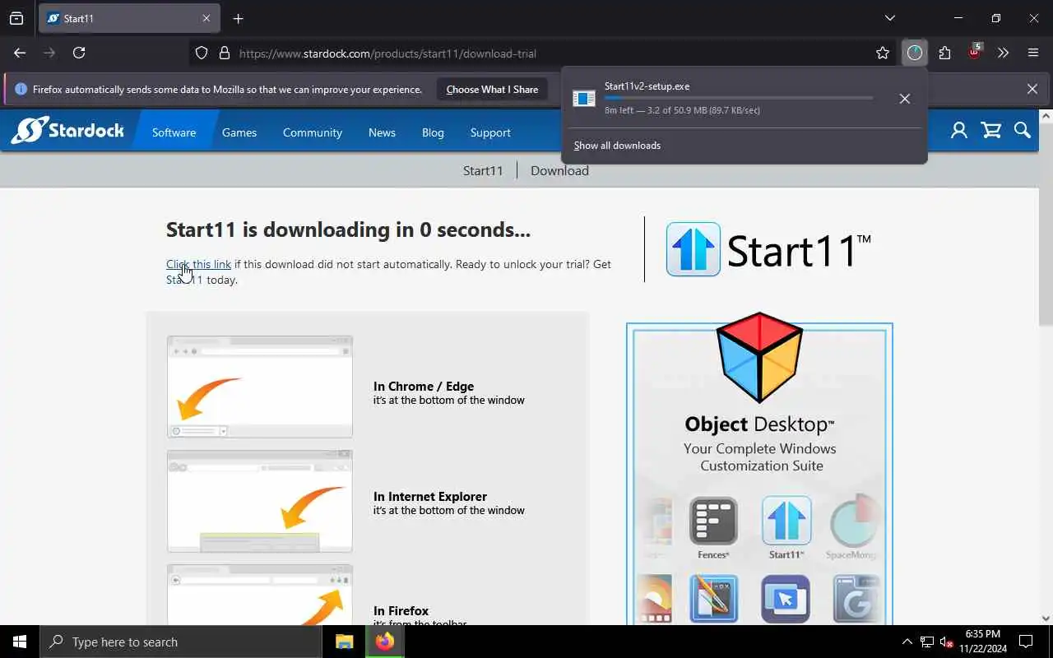
Task: Click the Type here to search box
Action: click(181, 642)
